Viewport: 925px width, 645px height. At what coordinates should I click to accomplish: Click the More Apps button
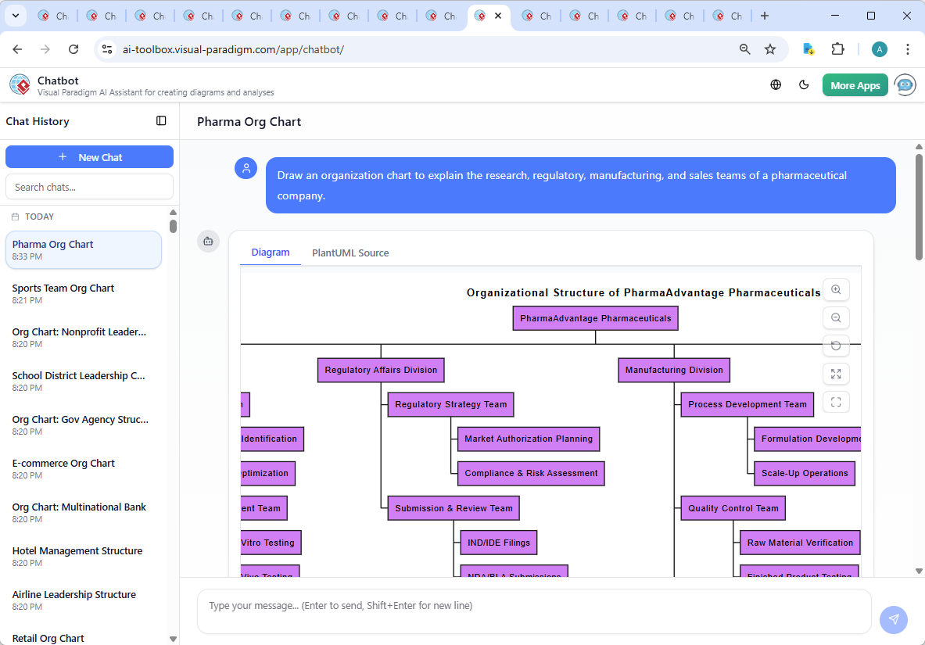855,84
